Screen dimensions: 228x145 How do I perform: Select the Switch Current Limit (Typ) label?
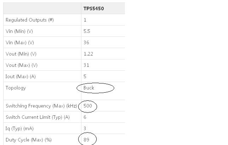(38, 117)
